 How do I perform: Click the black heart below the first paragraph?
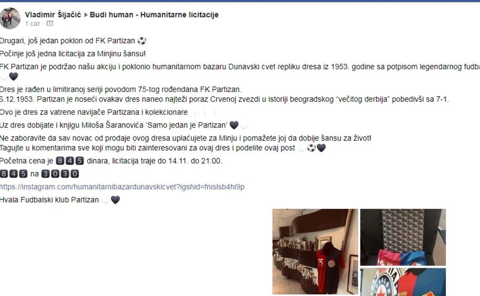(x=13, y=76)
